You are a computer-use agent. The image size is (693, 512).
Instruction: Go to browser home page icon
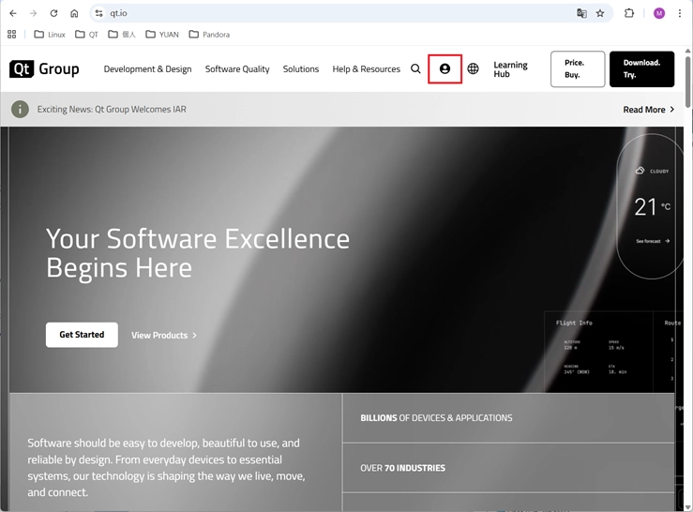[x=74, y=13]
